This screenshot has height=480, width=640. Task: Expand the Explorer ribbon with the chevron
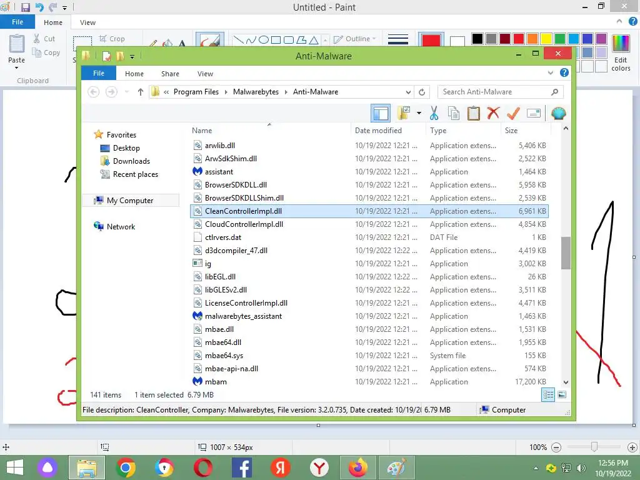[550, 72]
